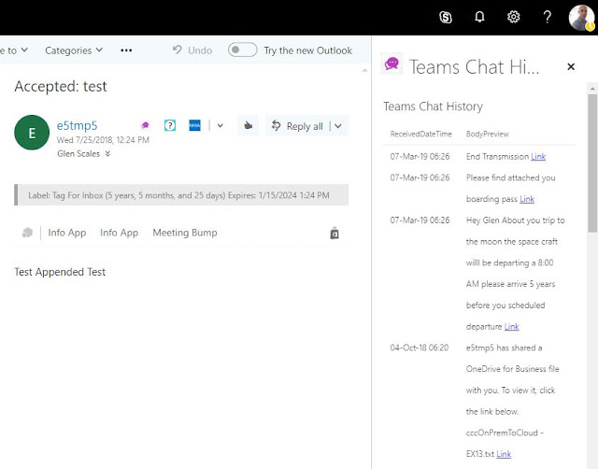Open the more actions ellipsis menu
Viewport: 598px width, 469px height.
(x=126, y=50)
